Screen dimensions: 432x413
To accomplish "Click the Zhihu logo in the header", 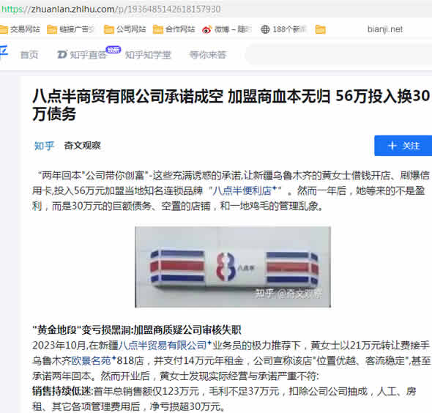I will click(x=4, y=52).
